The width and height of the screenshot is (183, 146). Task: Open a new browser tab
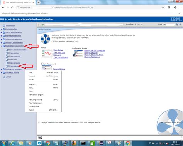[38, 2]
